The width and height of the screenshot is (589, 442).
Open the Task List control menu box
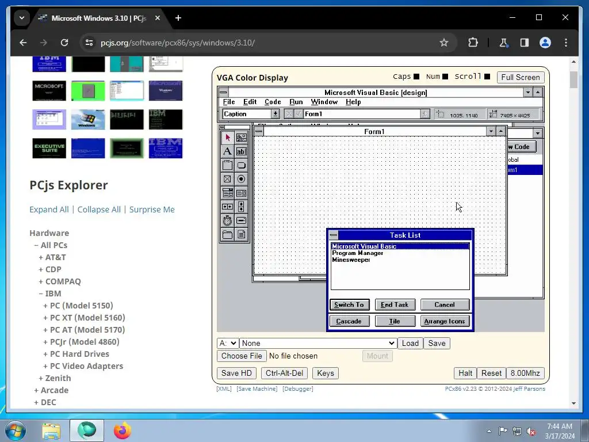(x=333, y=235)
